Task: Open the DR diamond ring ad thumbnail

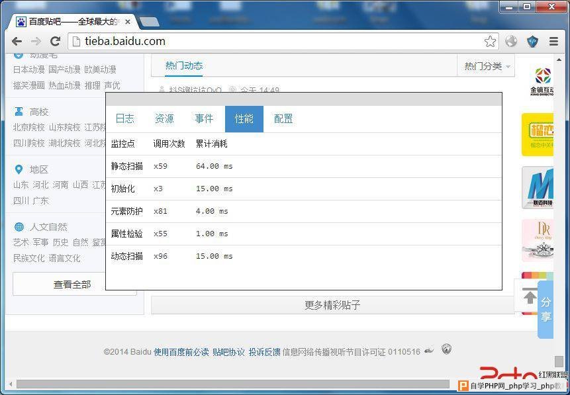Action: (x=538, y=240)
